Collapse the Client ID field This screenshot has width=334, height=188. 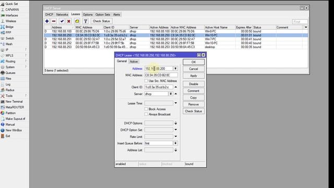click(x=176, y=87)
